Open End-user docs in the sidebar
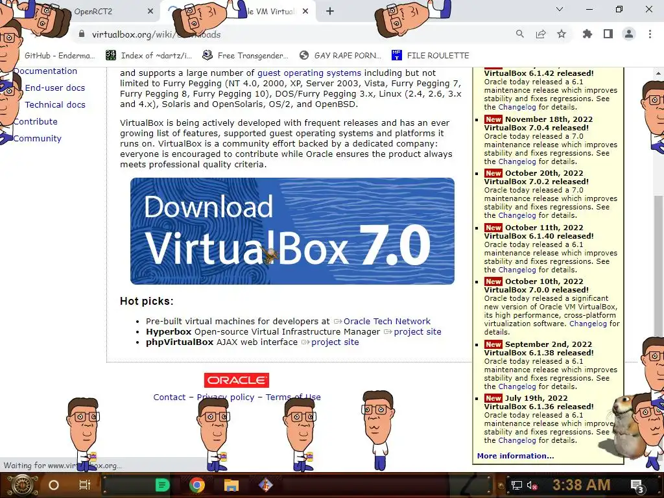Viewport: 664px width, 498px height. [x=55, y=88]
